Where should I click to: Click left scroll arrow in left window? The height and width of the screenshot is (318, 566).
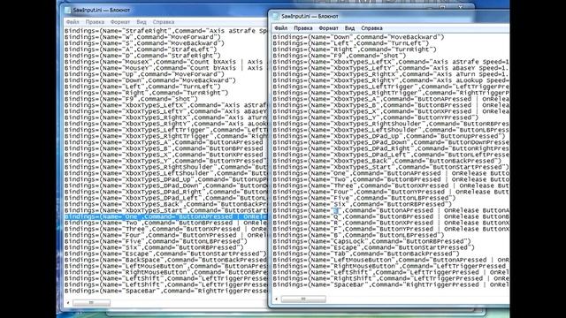tap(68, 303)
